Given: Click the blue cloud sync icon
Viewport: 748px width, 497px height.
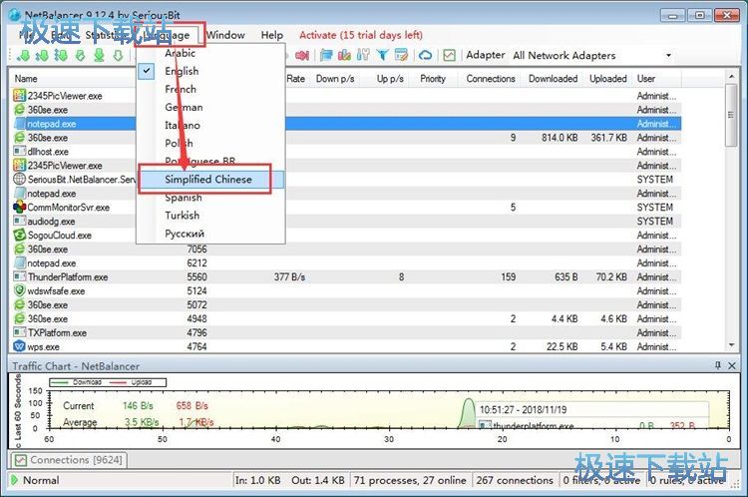Looking at the screenshot, I should click(425, 55).
